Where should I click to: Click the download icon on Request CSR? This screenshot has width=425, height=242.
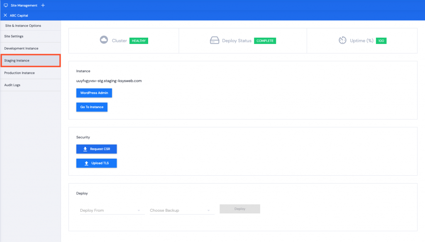(x=85, y=149)
